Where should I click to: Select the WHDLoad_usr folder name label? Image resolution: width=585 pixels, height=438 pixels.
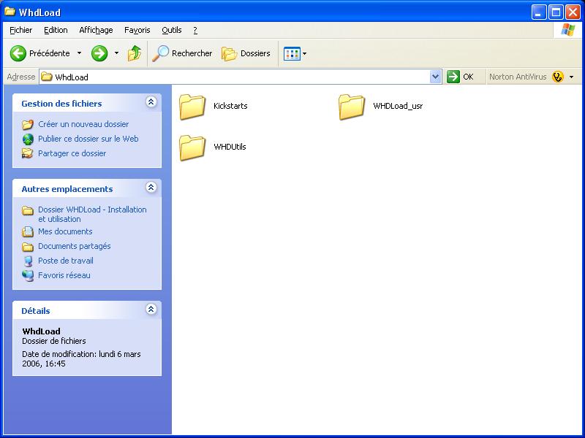point(398,106)
